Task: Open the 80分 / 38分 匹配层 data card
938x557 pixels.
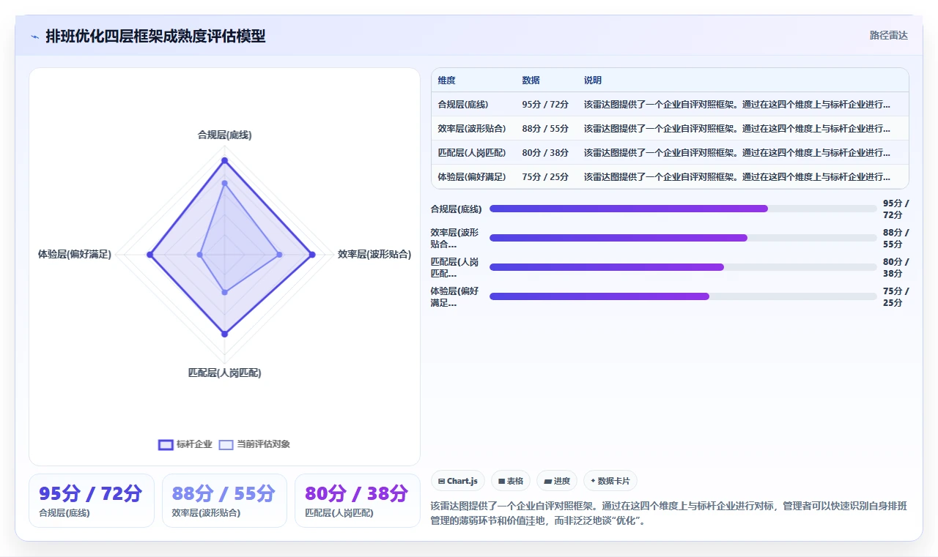Action: 357,501
